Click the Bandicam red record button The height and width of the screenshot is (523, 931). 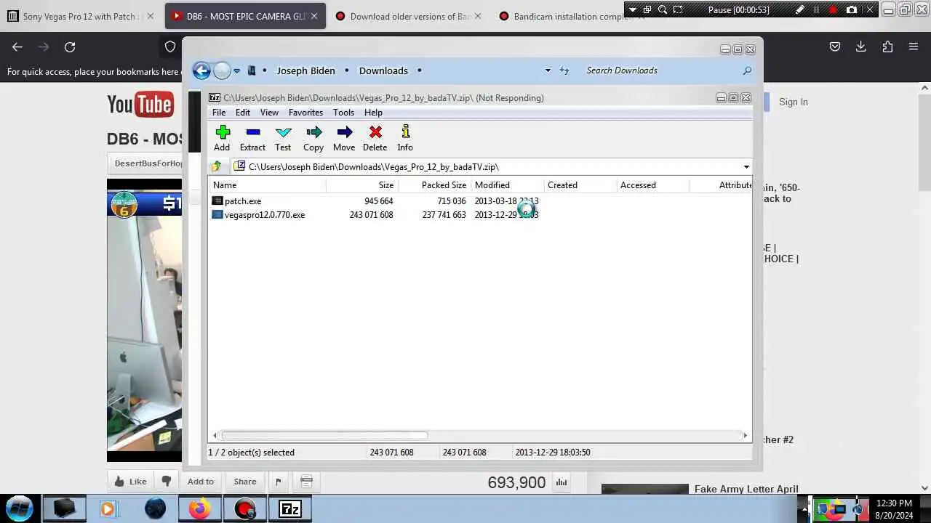pos(834,9)
